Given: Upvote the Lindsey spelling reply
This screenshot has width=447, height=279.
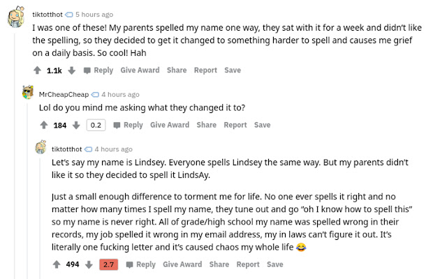Looking at the screenshot, I should click(x=57, y=265).
